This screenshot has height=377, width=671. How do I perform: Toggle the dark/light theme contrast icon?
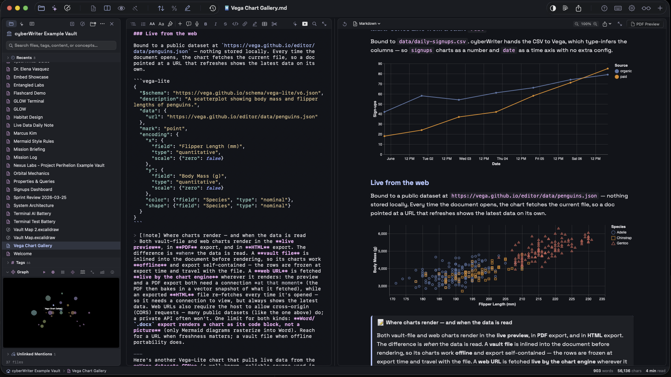pos(553,8)
